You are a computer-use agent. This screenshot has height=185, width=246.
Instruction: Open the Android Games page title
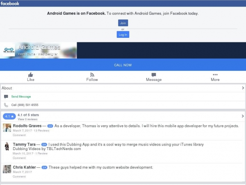point(39,47)
